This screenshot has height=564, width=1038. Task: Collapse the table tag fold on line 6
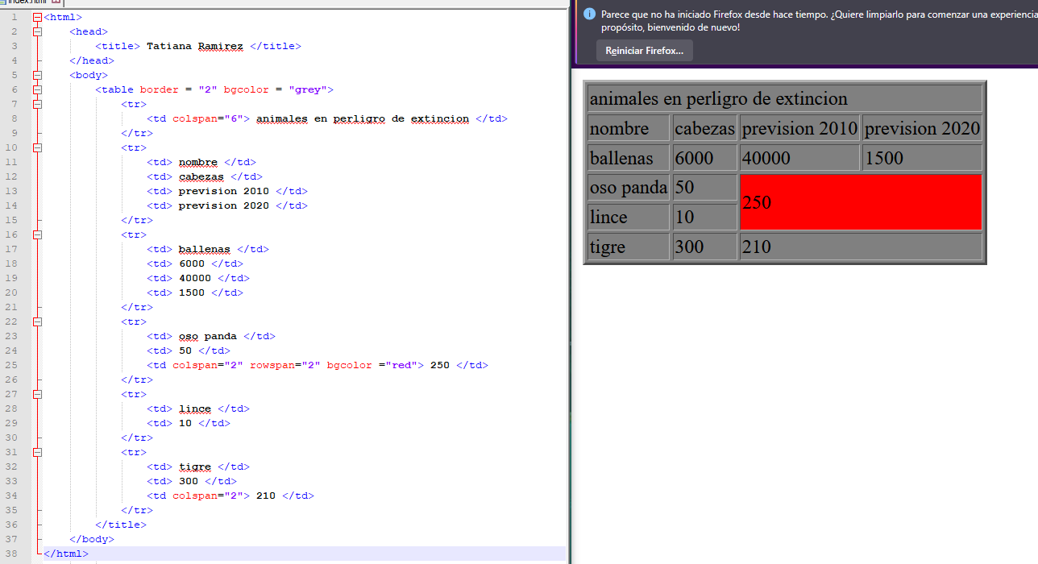point(37,89)
